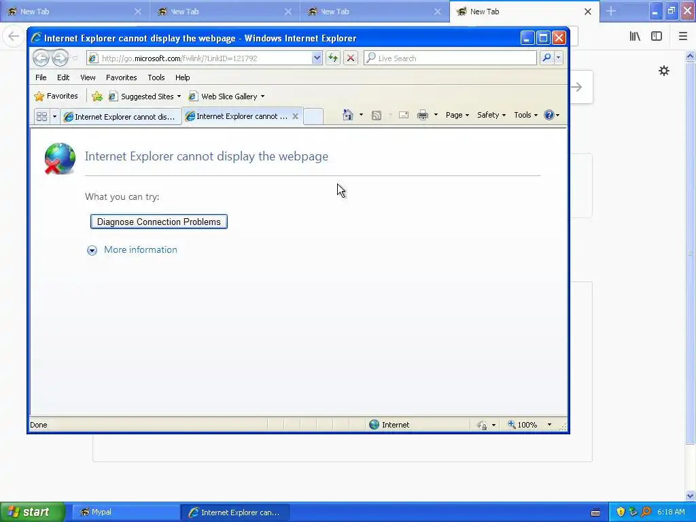Viewport: 696px width, 522px height.
Task: Open the View menu
Action: [88, 77]
